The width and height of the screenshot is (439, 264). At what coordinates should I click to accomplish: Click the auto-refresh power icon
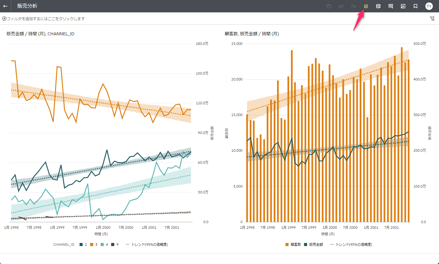click(329, 6)
